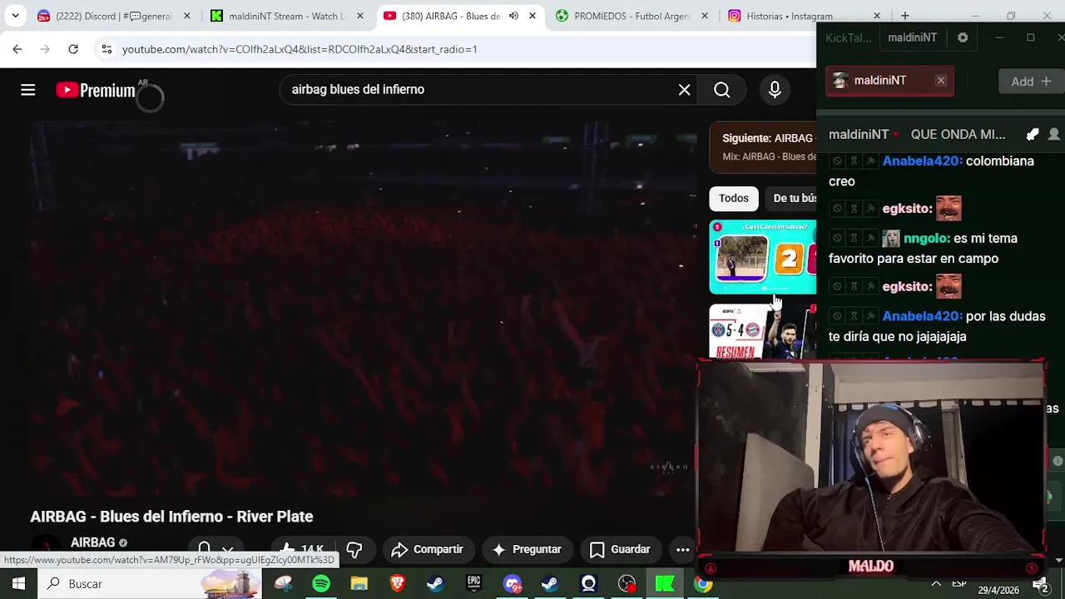
Task: Click the moderator sword icon in KickTalk header
Action: pyautogui.click(x=1033, y=135)
